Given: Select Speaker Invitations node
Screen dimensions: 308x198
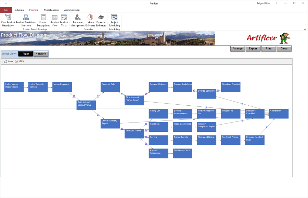Looking at the screenshot, I should (182, 87).
